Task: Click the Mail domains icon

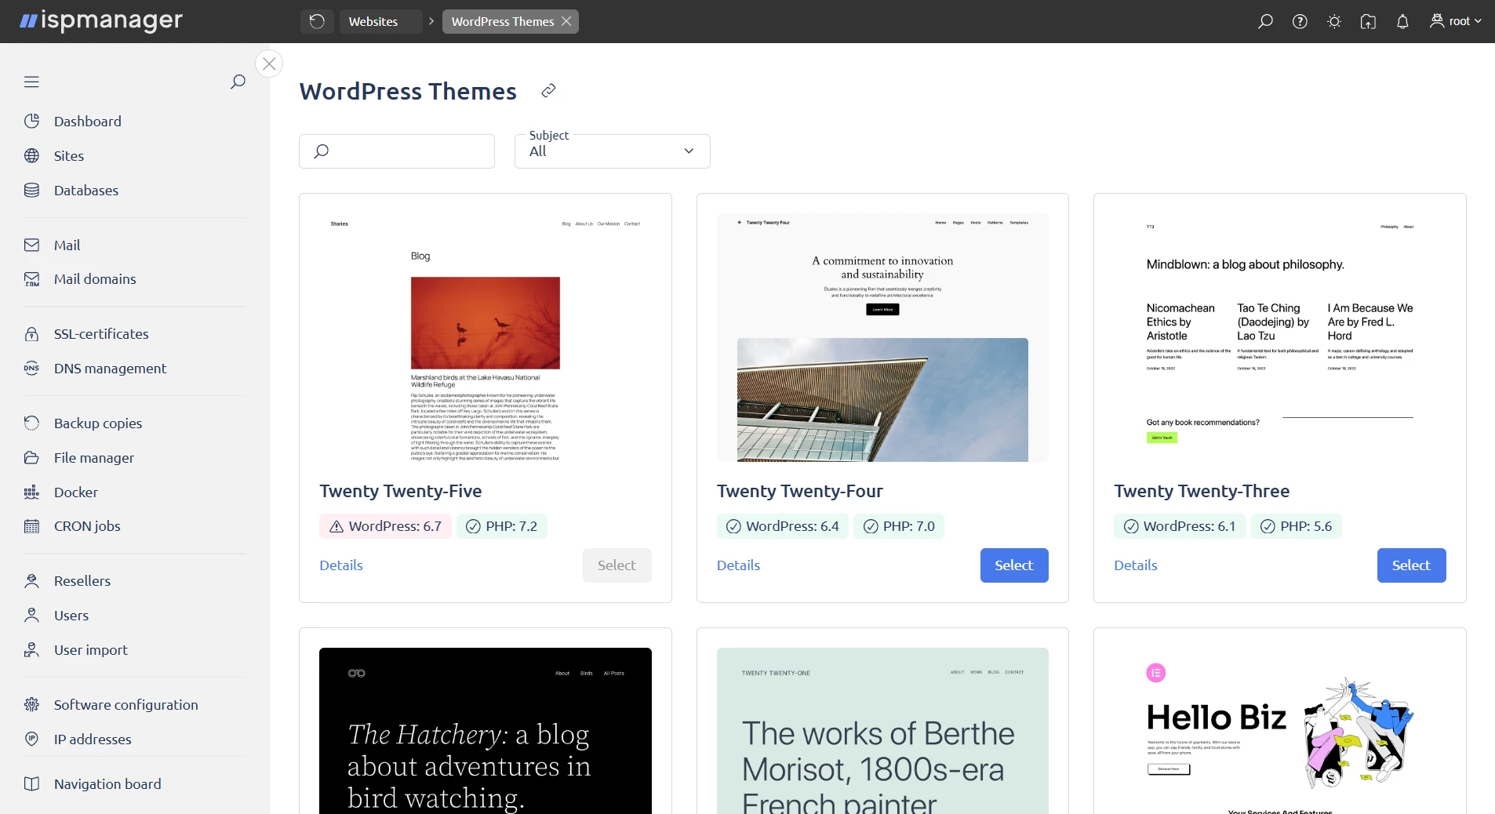Action: pyautogui.click(x=31, y=279)
